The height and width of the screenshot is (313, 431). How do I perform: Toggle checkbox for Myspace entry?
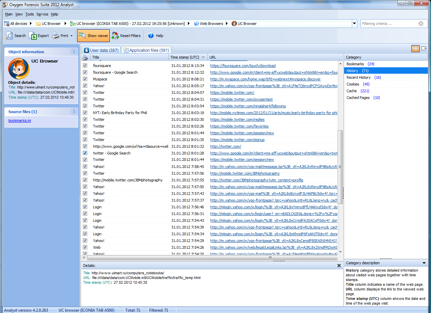coord(85,79)
